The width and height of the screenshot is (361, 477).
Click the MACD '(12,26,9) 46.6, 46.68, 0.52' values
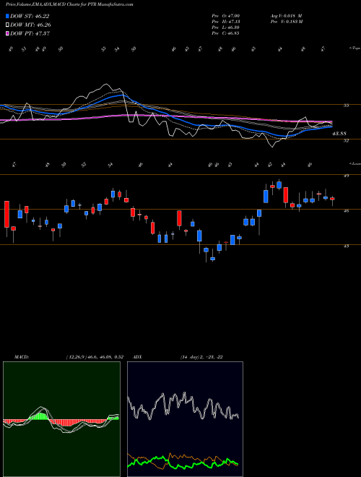pyautogui.click(x=95, y=357)
